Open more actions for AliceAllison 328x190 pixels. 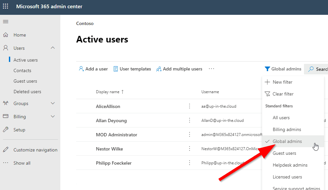190,106
